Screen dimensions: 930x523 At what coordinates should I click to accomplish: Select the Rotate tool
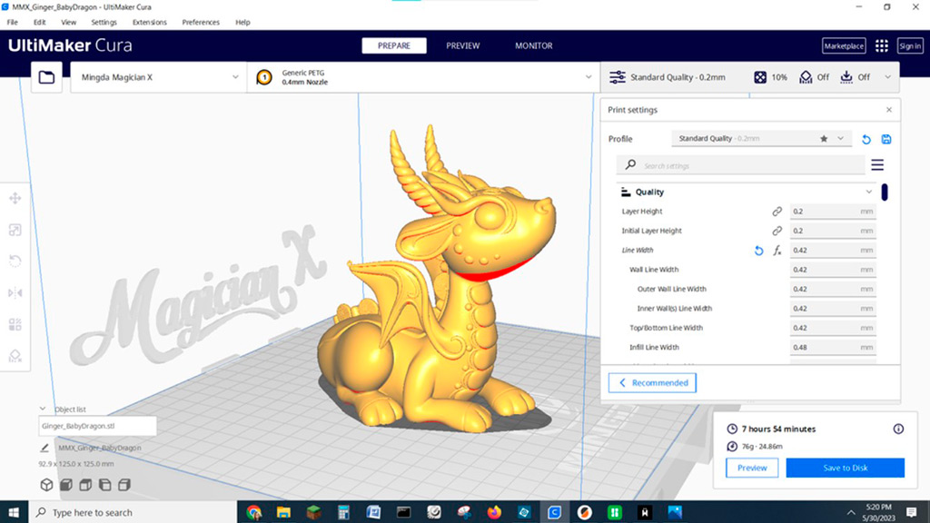pos(15,261)
